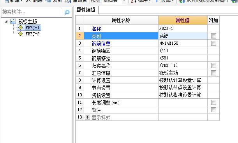
Task: Click the 从其他楼层复制构件 icon in toolbar
Action: pyautogui.click(x=182, y=1)
